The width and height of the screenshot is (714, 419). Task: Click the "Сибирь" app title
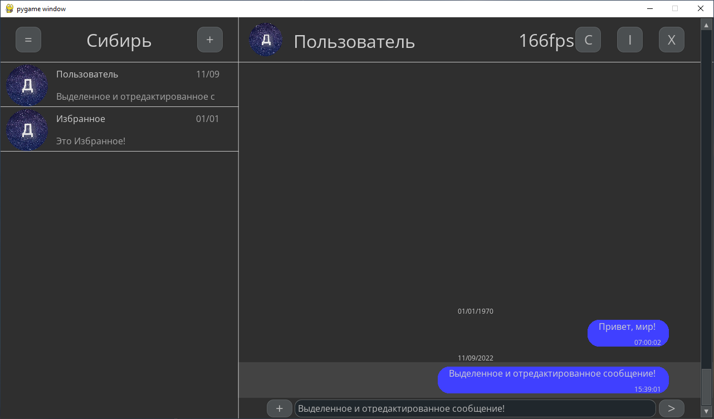(x=119, y=40)
